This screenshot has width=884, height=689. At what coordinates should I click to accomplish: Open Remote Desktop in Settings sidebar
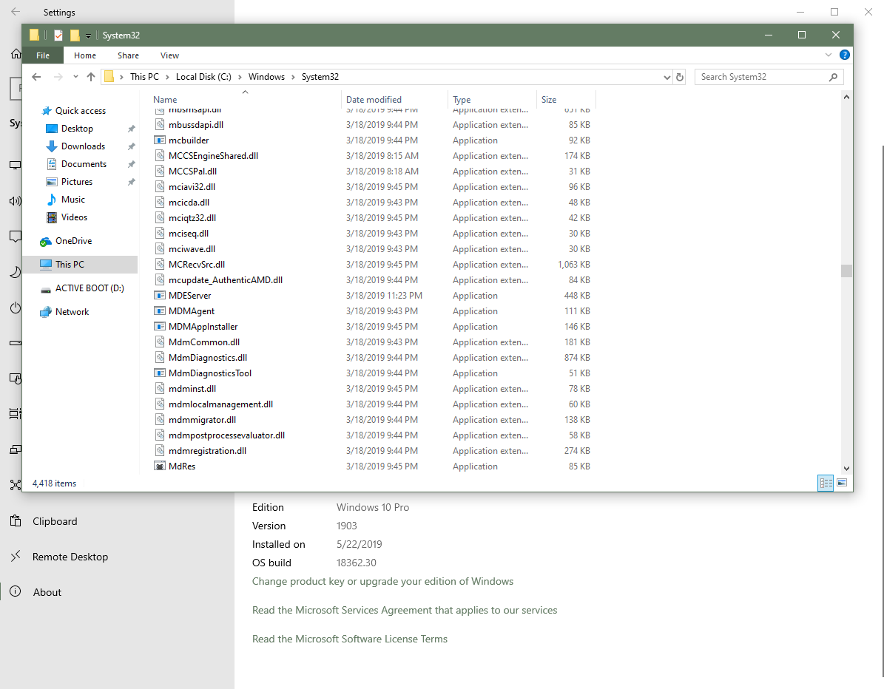pyautogui.click(x=70, y=557)
